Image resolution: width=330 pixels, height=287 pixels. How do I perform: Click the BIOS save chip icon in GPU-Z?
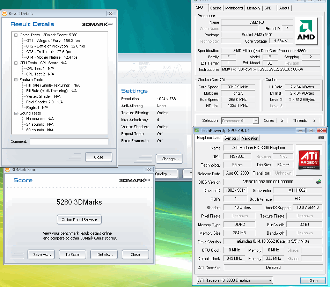318,182
